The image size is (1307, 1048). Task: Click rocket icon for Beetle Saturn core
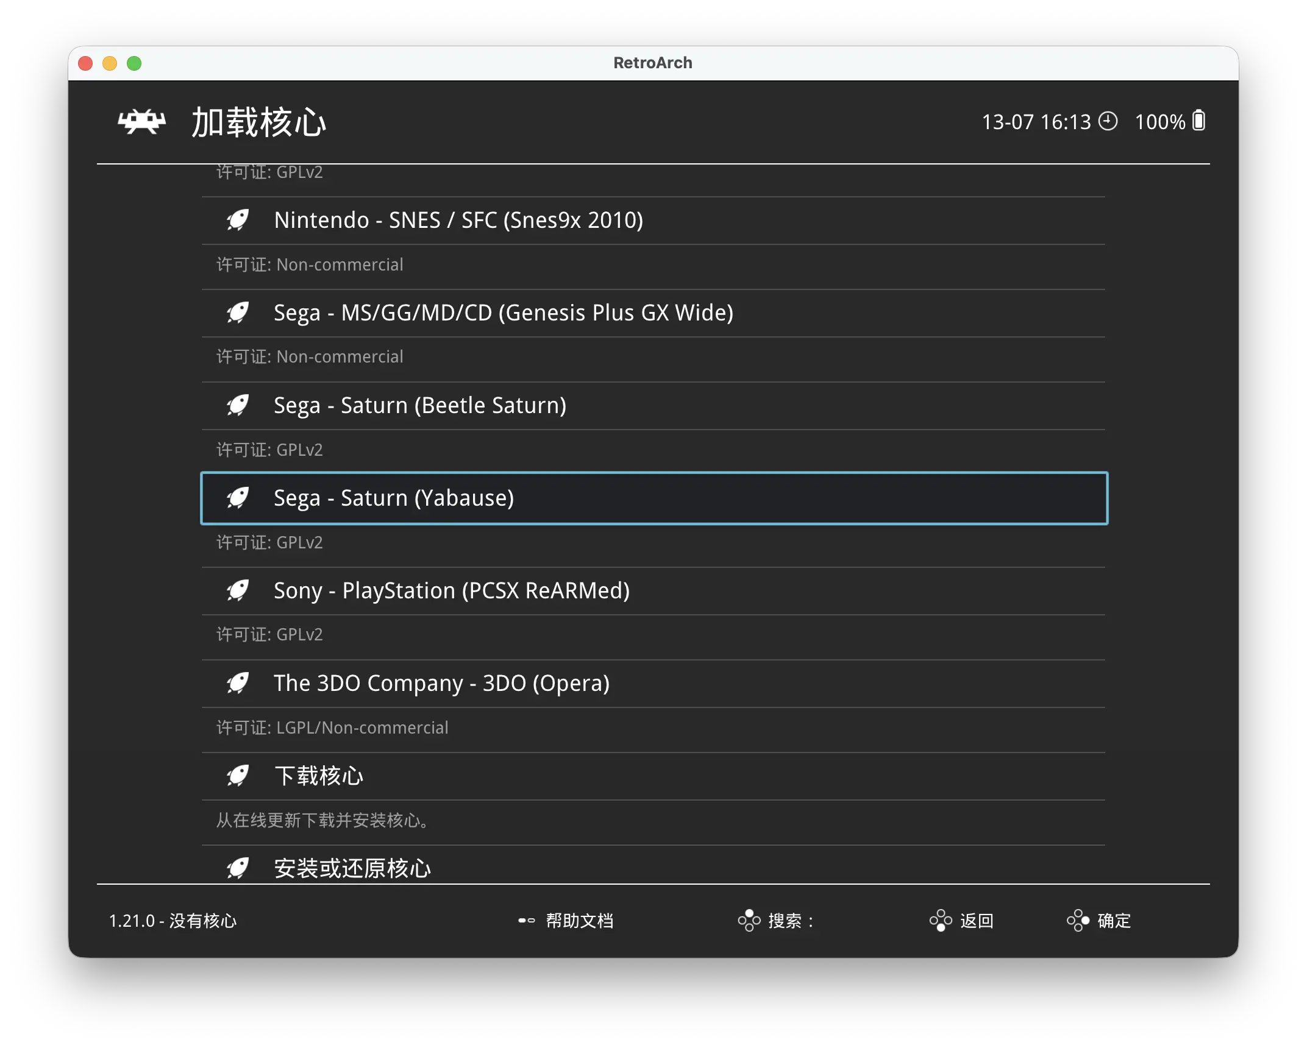coord(238,405)
